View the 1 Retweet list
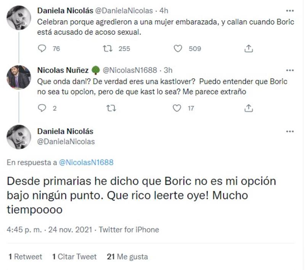 tap(25, 257)
